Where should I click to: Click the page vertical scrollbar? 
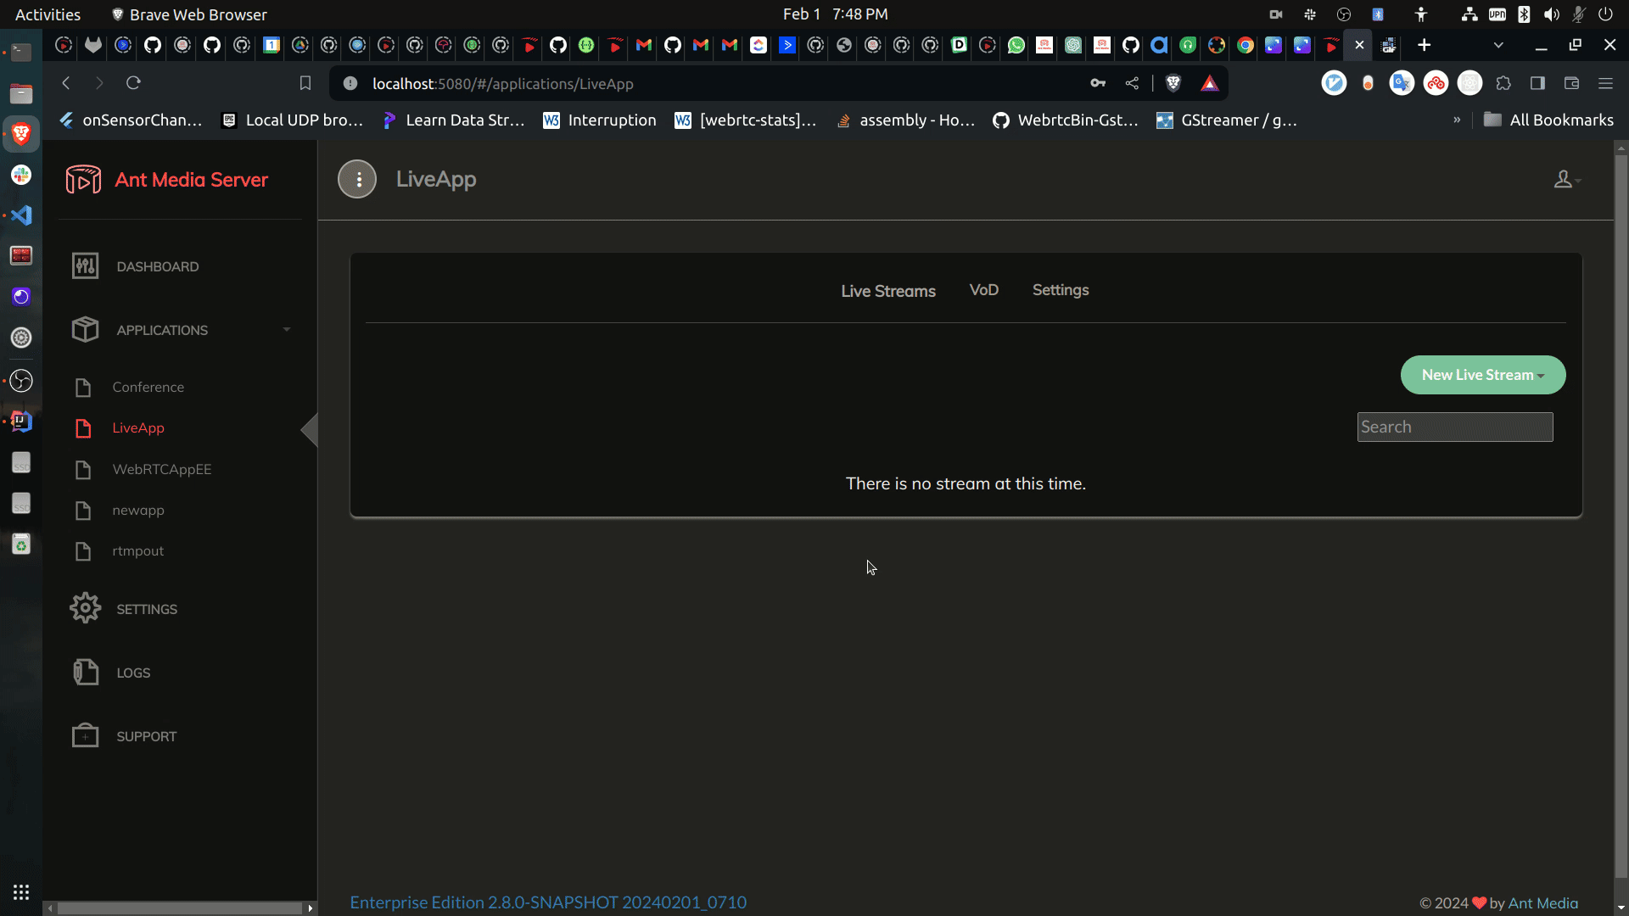1621,517
